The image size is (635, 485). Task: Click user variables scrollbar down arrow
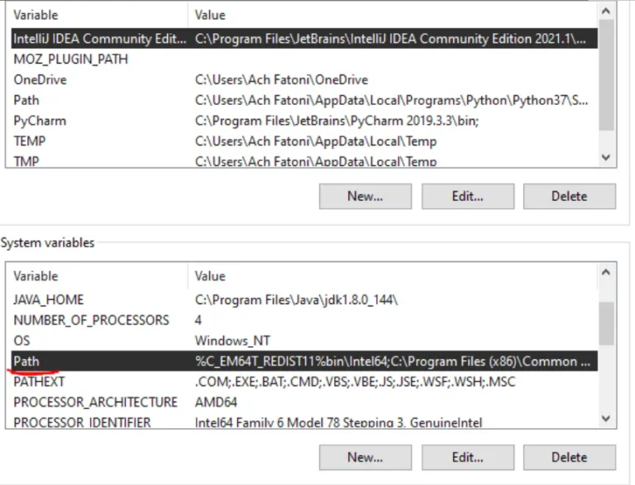pos(606,157)
